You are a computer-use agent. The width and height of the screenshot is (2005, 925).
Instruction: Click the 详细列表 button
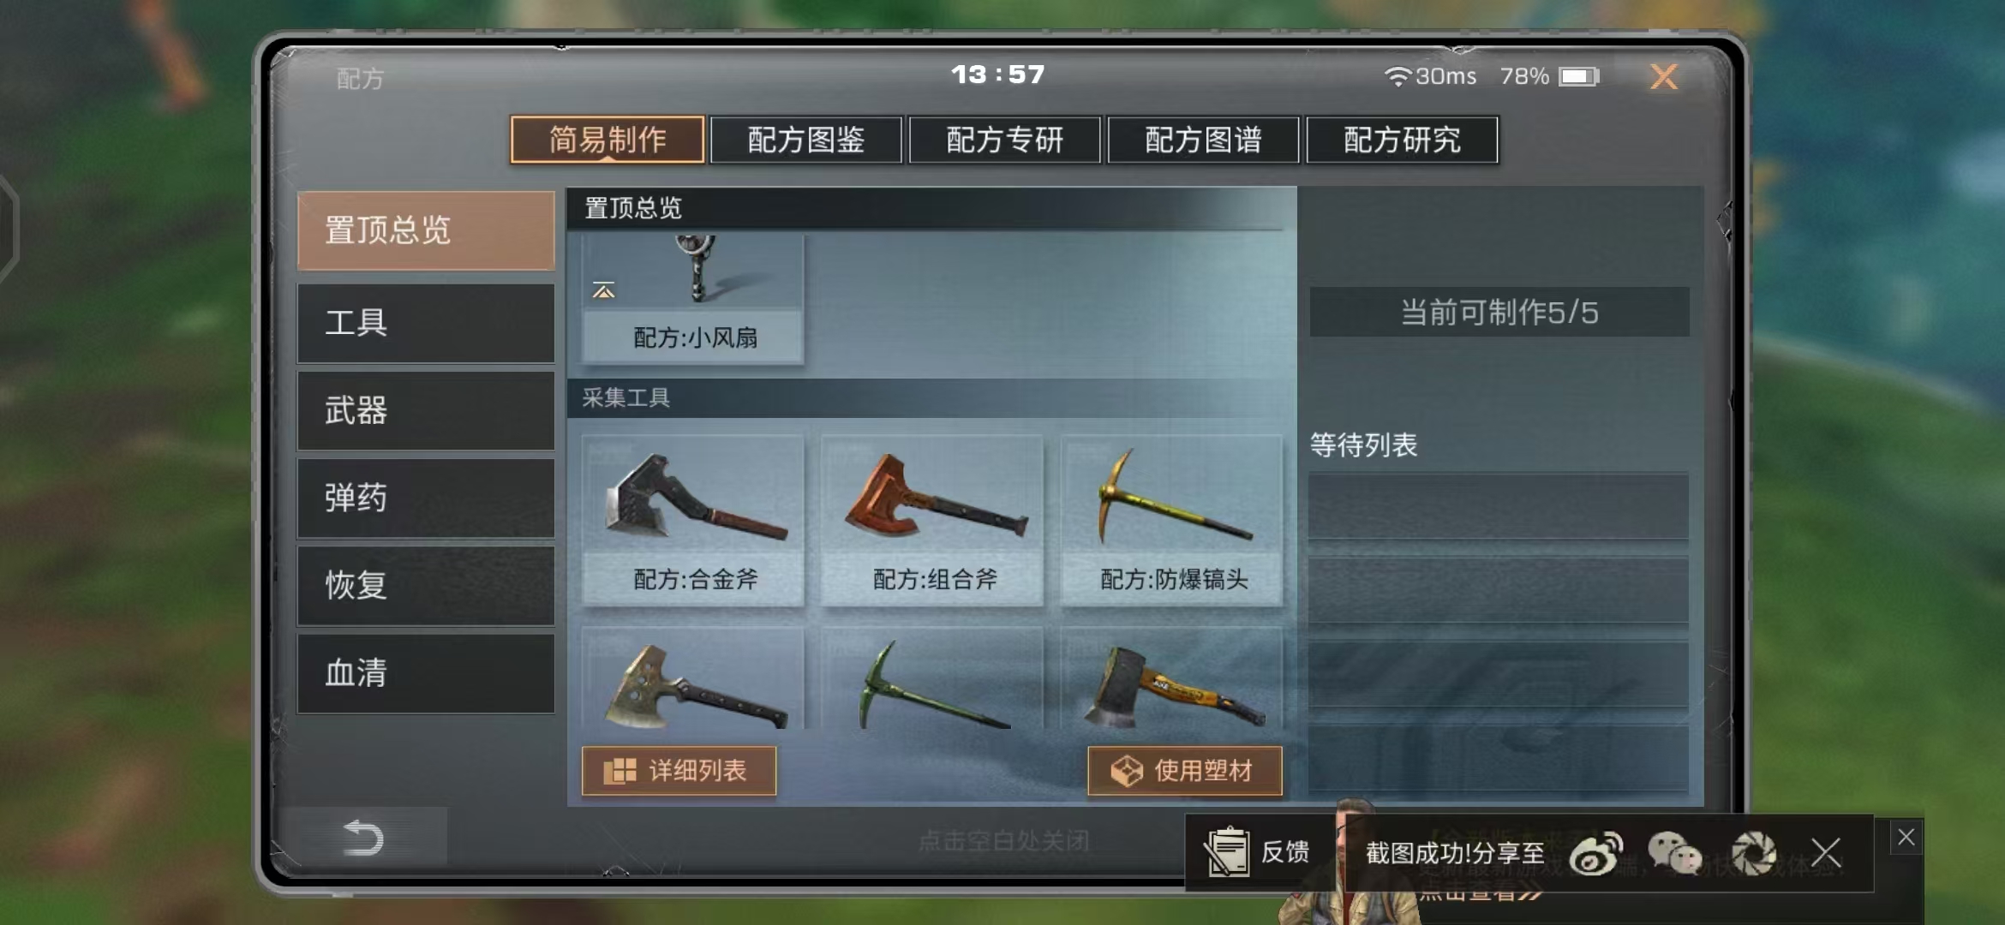point(679,771)
